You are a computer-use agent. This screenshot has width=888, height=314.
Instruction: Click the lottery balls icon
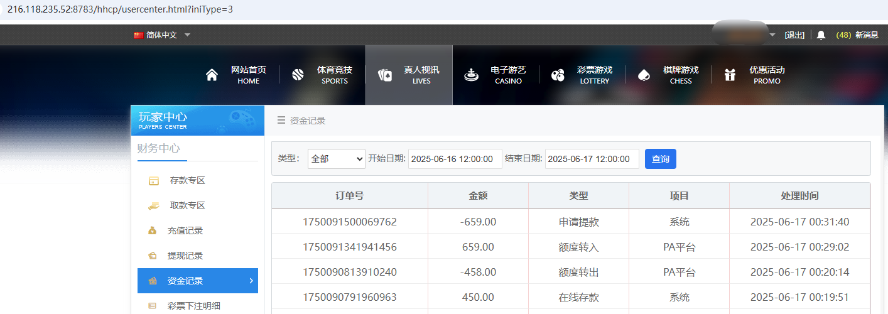tap(558, 75)
